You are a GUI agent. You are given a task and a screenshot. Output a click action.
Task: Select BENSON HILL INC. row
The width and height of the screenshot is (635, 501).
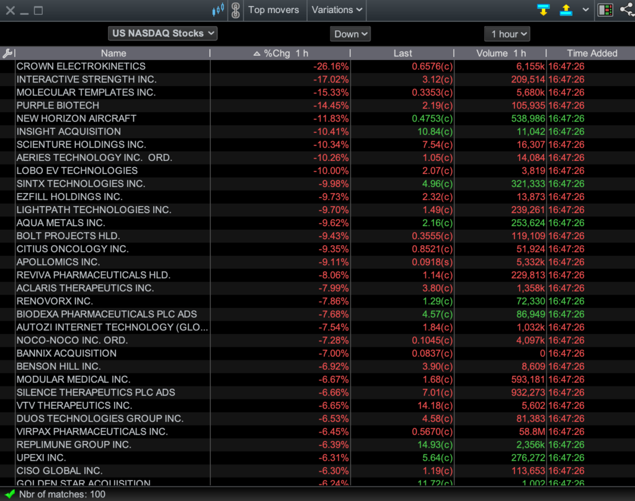[317, 367]
